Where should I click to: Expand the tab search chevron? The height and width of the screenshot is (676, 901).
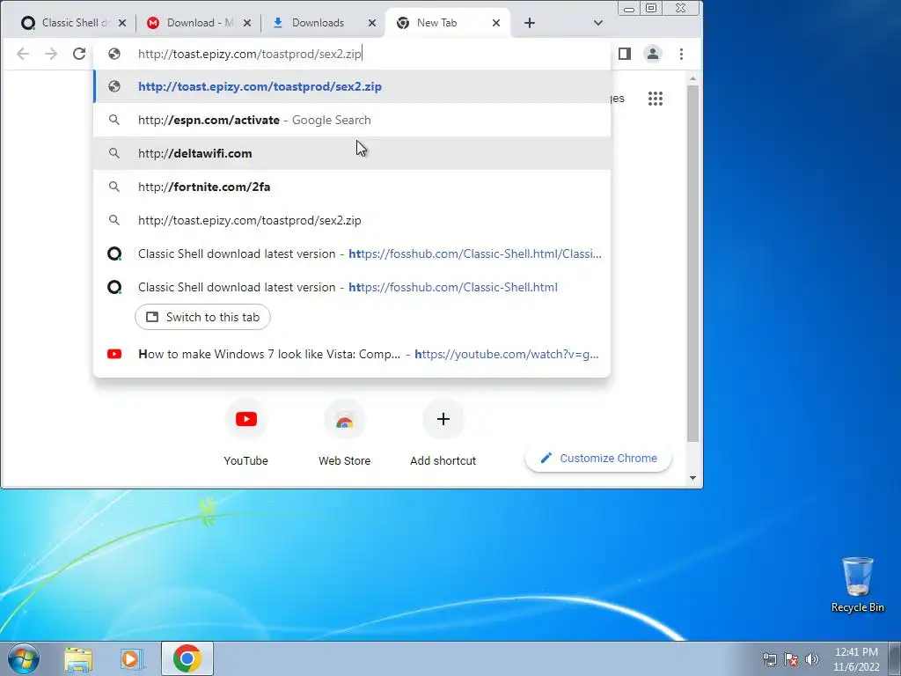[598, 23]
